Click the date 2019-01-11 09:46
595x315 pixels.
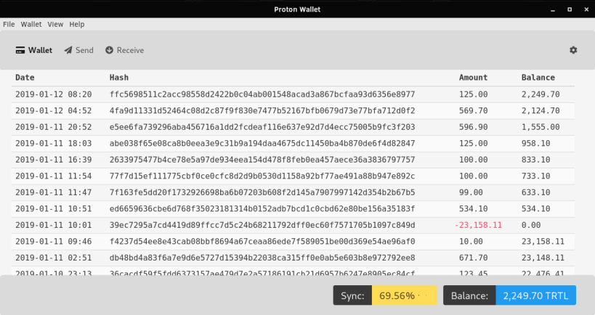[x=54, y=241]
